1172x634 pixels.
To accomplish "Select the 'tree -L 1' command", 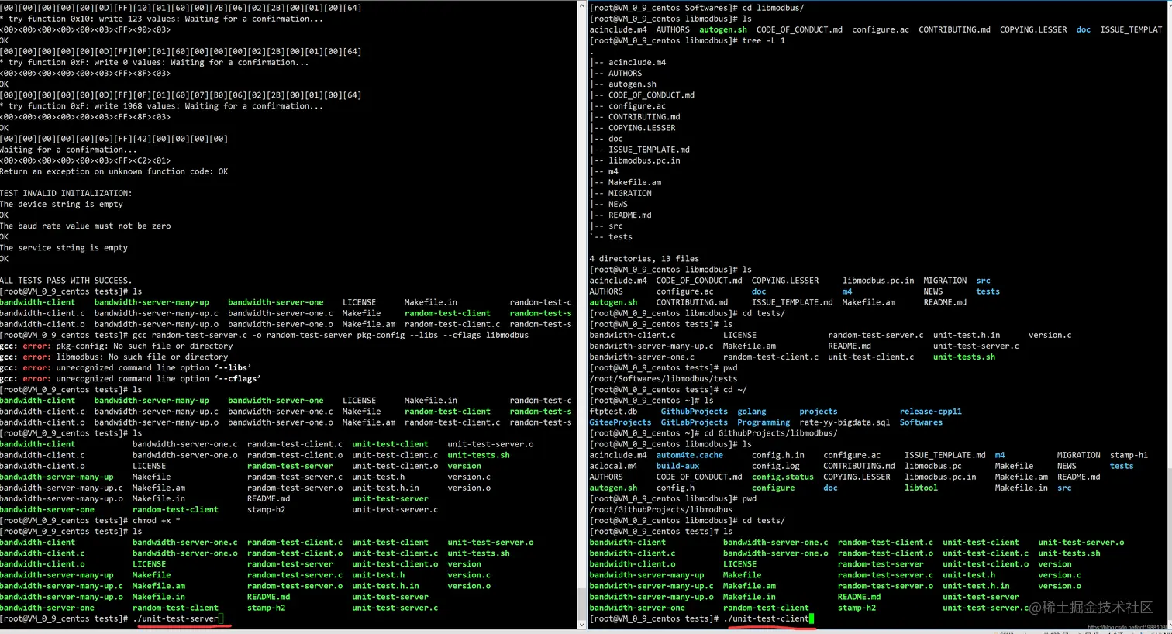I will pos(764,40).
